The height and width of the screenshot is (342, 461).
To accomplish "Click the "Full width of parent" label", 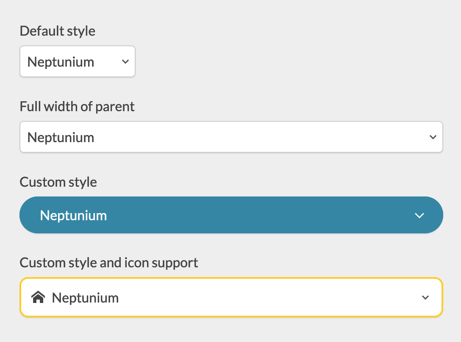I will tap(77, 107).
